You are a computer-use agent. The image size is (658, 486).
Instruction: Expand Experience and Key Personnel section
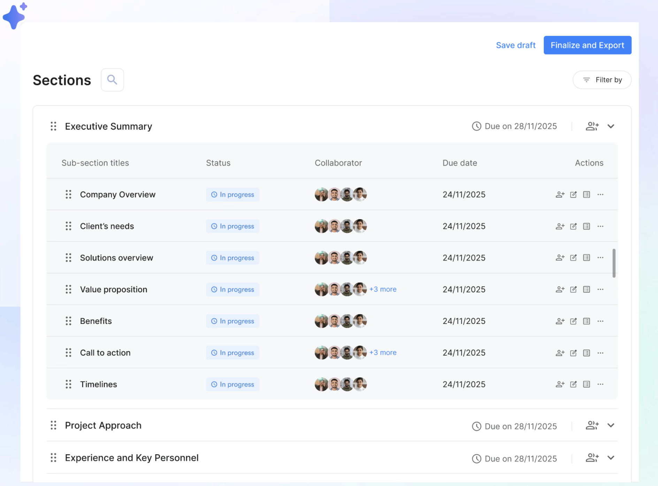click(x=611, y=458)
